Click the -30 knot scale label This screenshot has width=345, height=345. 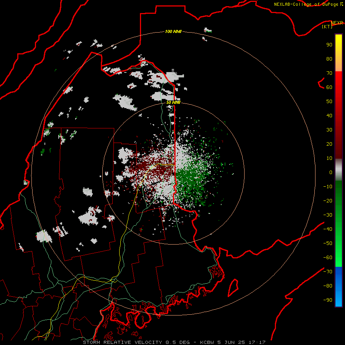328,215
